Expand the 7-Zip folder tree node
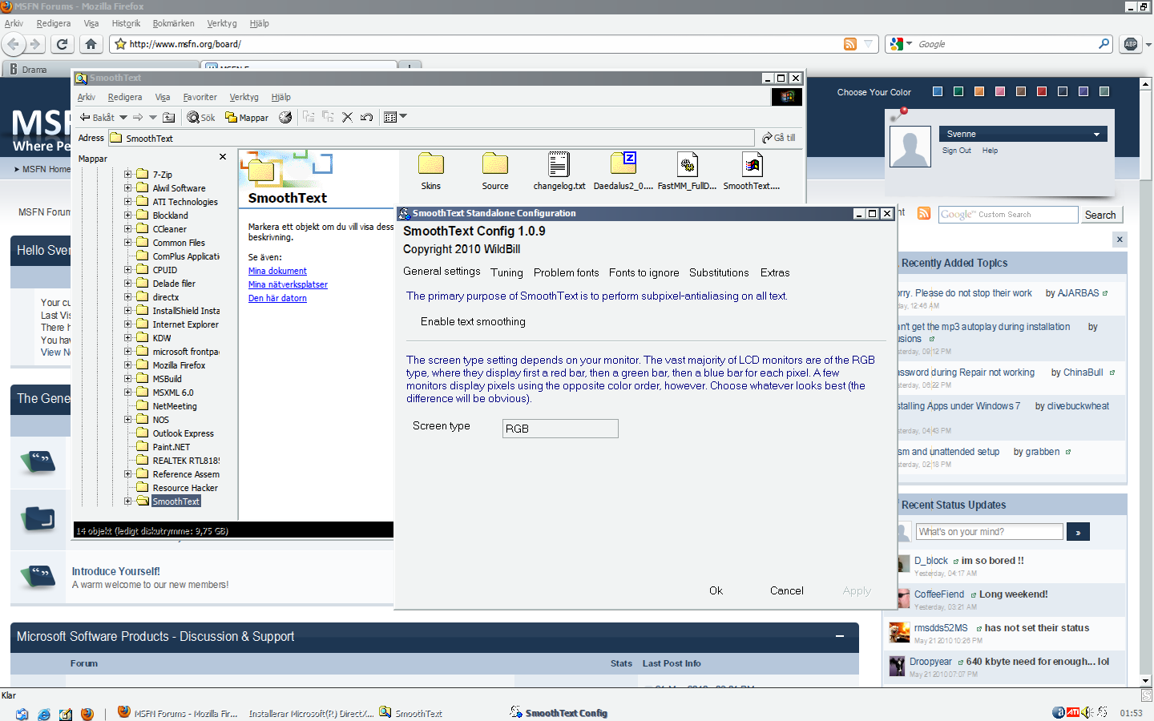Viewport: 1154px width, 721px height. click(127, 174)
